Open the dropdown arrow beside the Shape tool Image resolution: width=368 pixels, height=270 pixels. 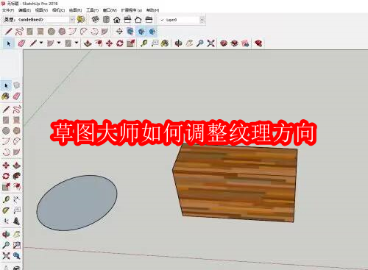(x=77, y=43)
